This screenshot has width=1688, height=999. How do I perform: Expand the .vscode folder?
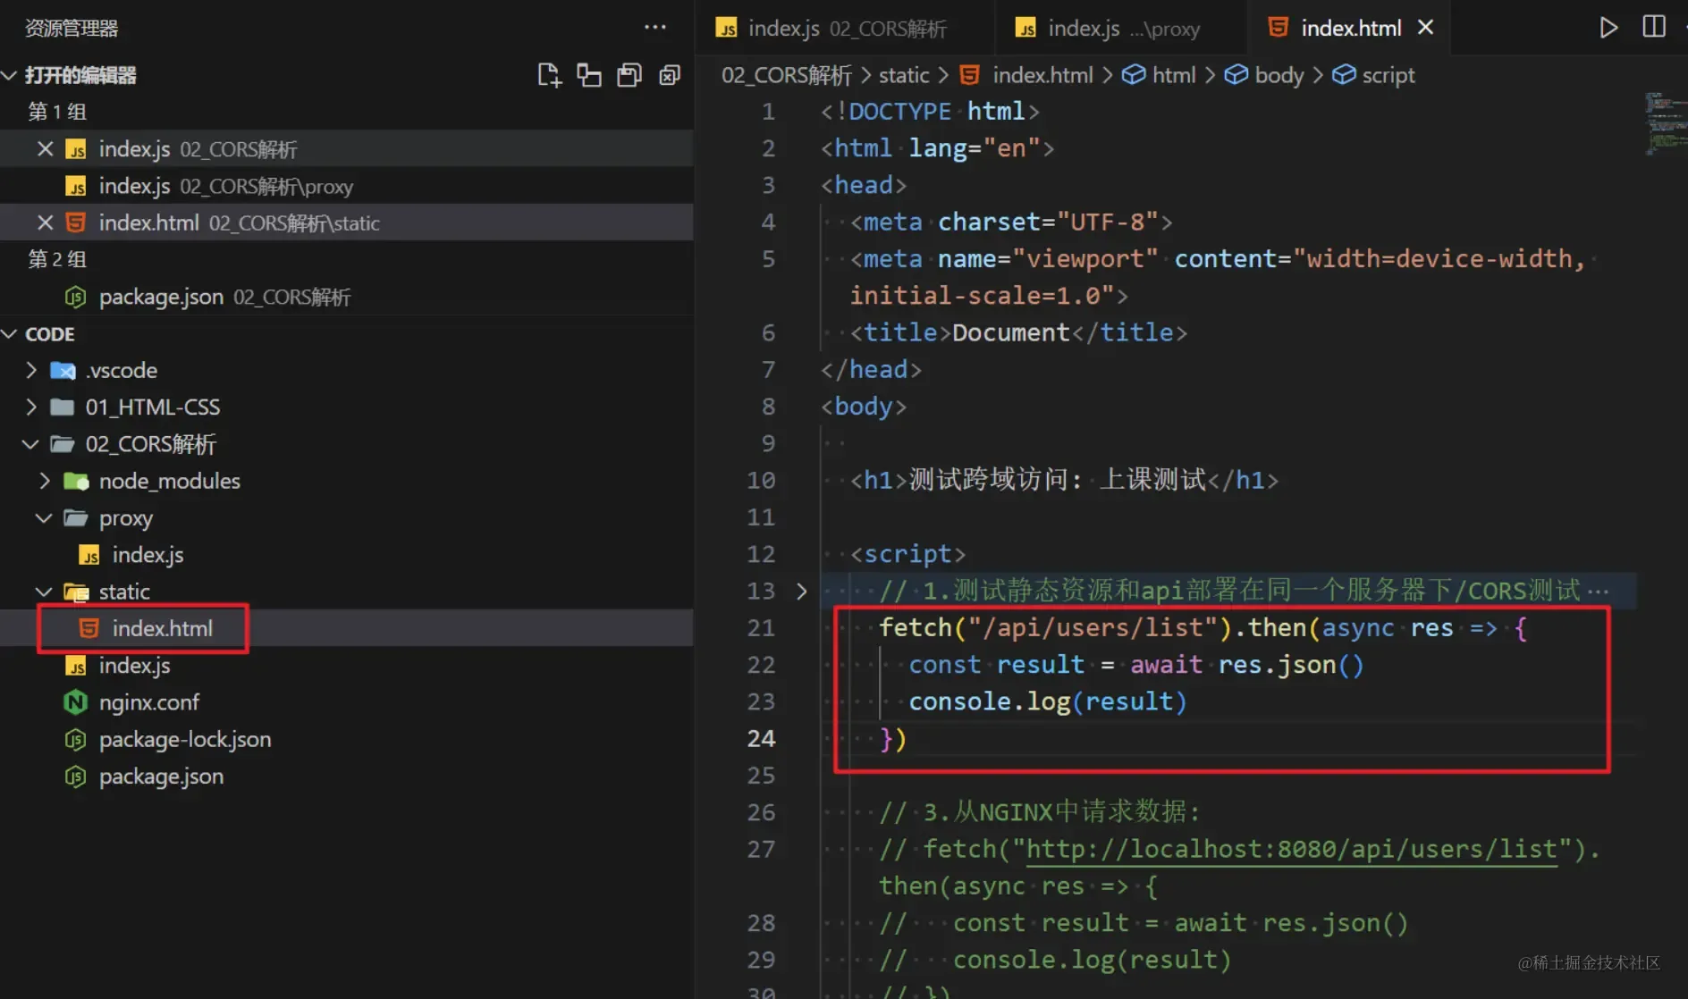31,370
